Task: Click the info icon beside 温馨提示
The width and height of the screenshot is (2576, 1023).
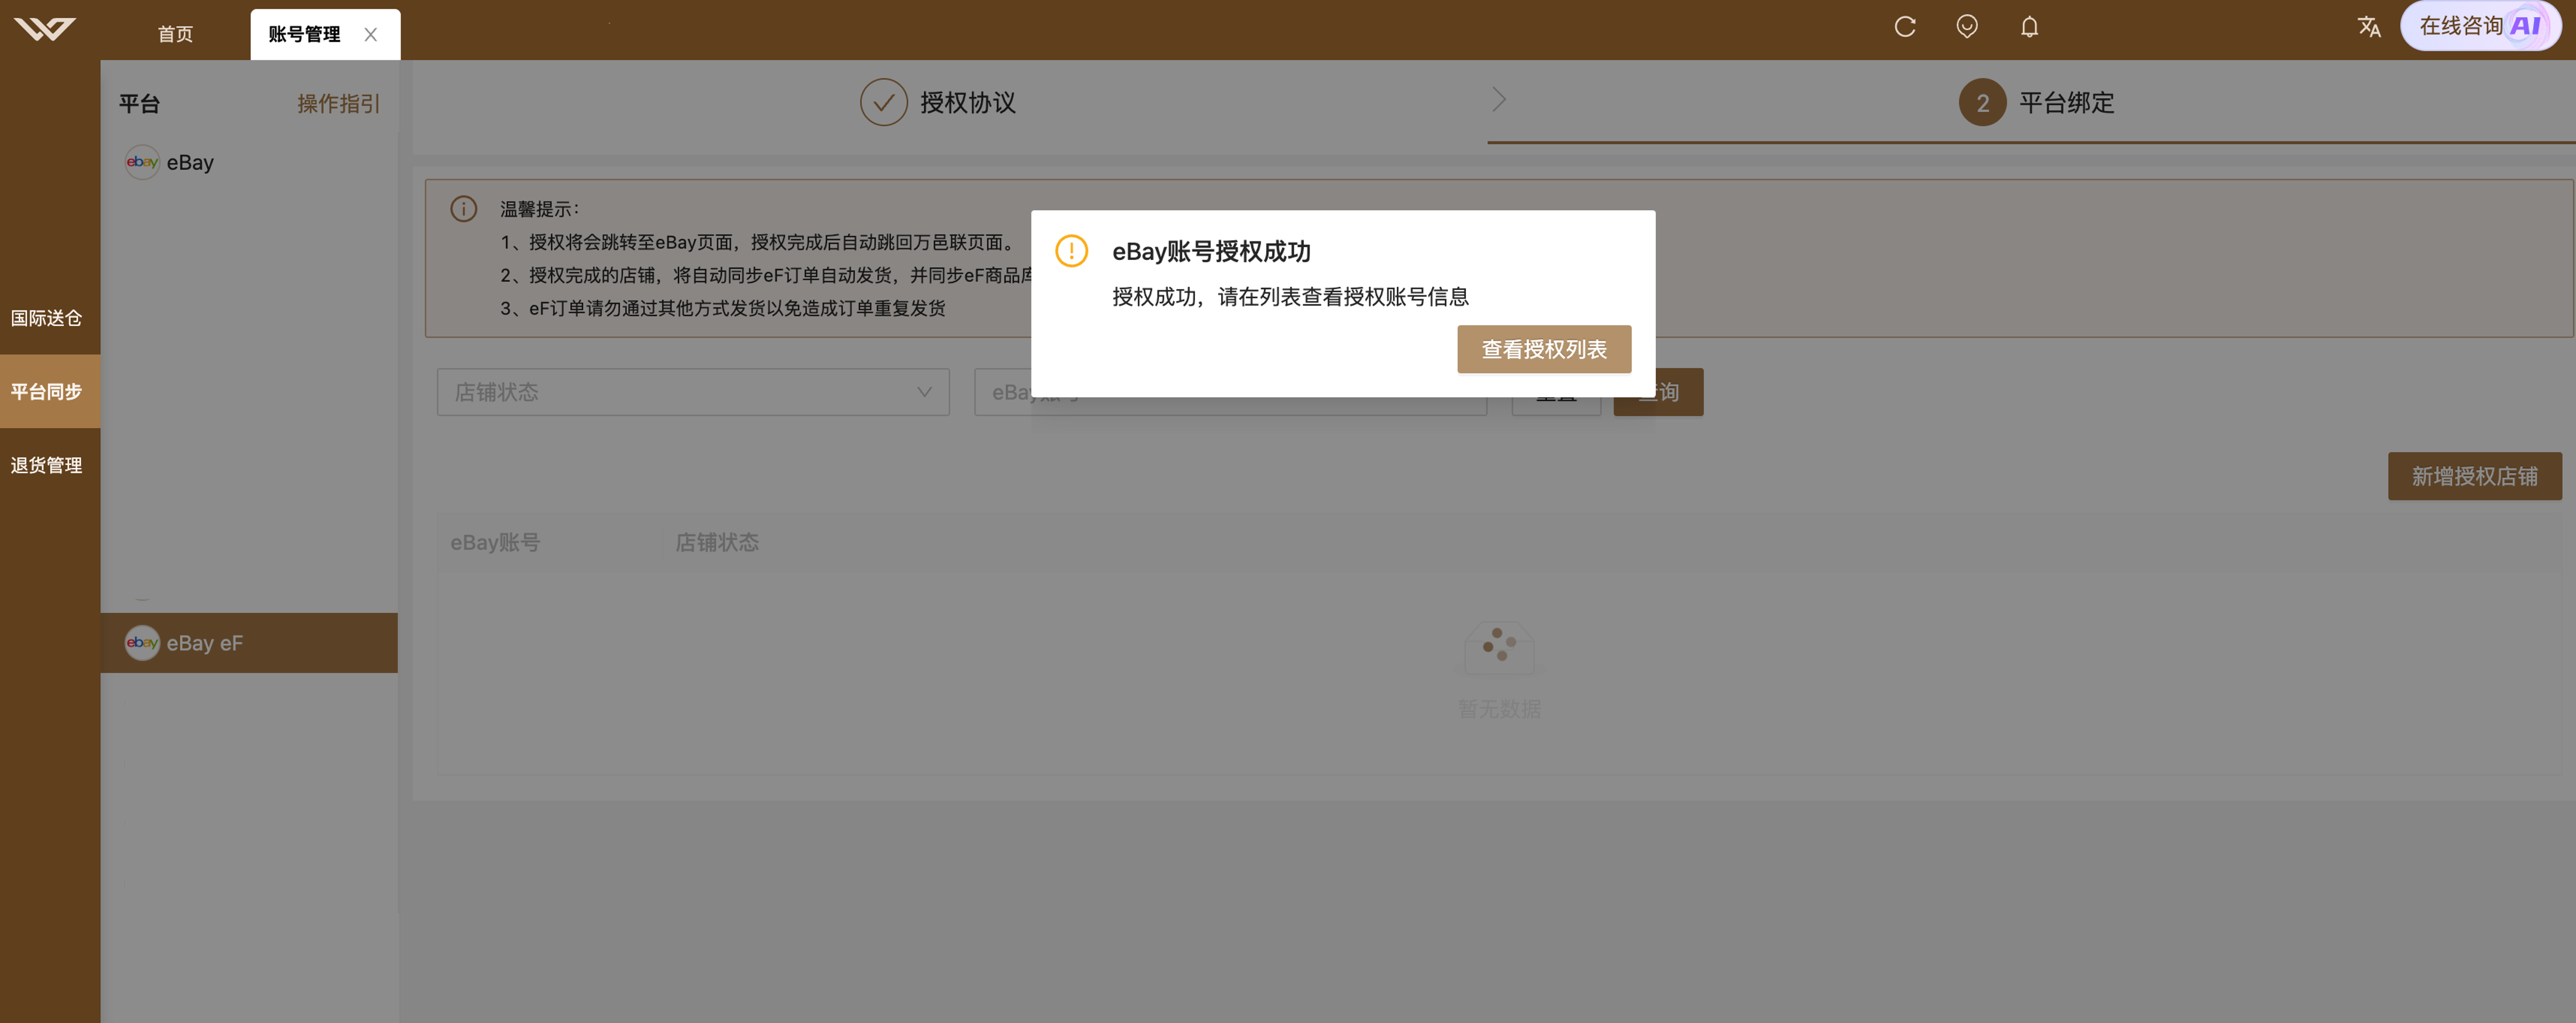Action: pos(464,209)
